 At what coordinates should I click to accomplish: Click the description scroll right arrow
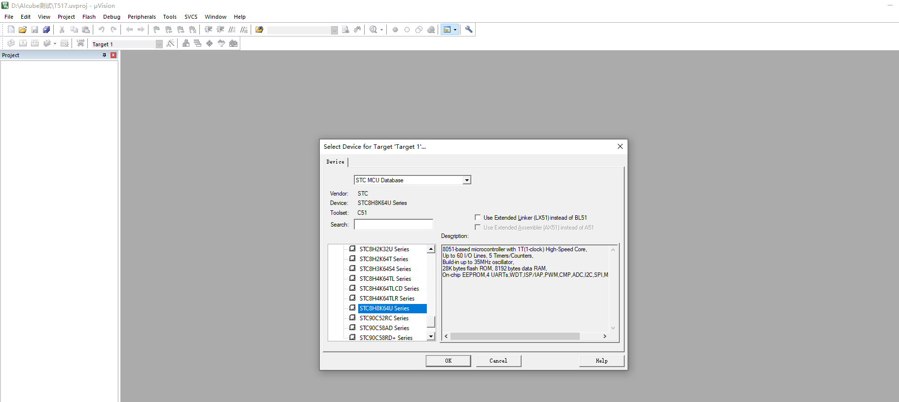point(604,336)
